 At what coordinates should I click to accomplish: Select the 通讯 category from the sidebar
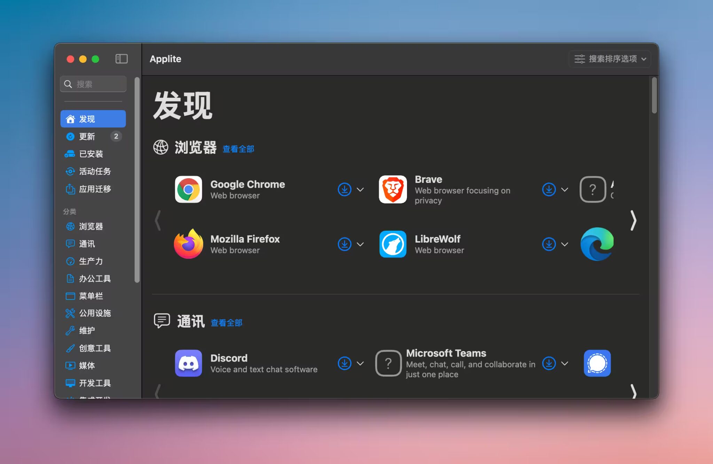tap(87, 244)
